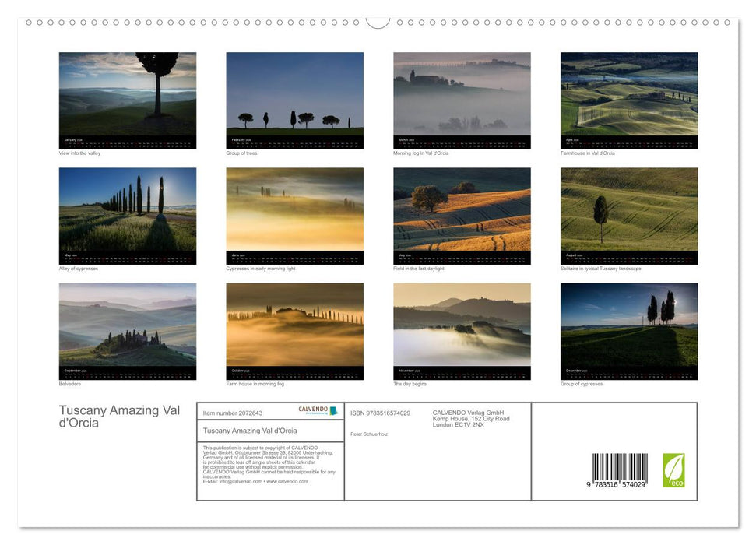Click the blue square next to CALVENDO logo
This screenshot has width=756, height=545.
click(332, 410)
